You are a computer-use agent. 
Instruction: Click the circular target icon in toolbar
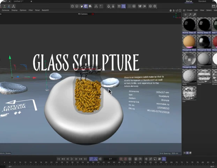(134, 6)
